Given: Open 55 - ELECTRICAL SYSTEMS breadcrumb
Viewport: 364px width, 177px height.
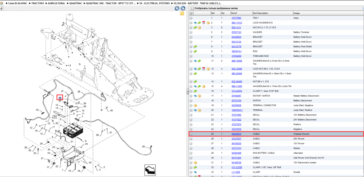Looking at the screenshot, I should [x=154, y=4].
